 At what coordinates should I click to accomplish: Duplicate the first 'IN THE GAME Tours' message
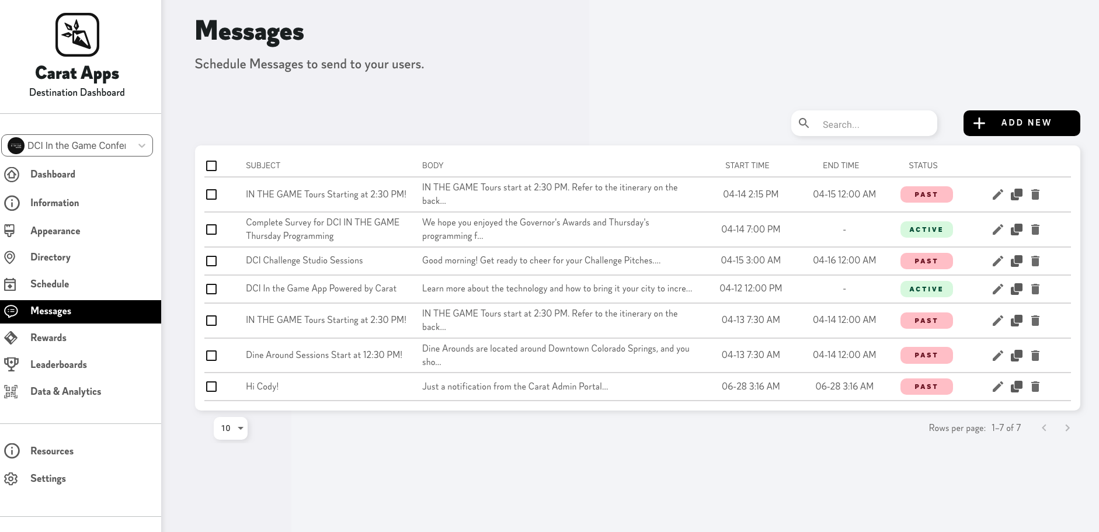pyautogui.click(x=1017, y=194)
